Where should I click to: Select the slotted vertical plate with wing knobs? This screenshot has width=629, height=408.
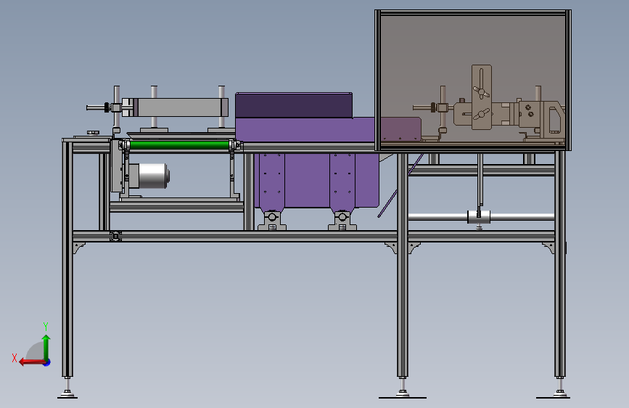482,97
